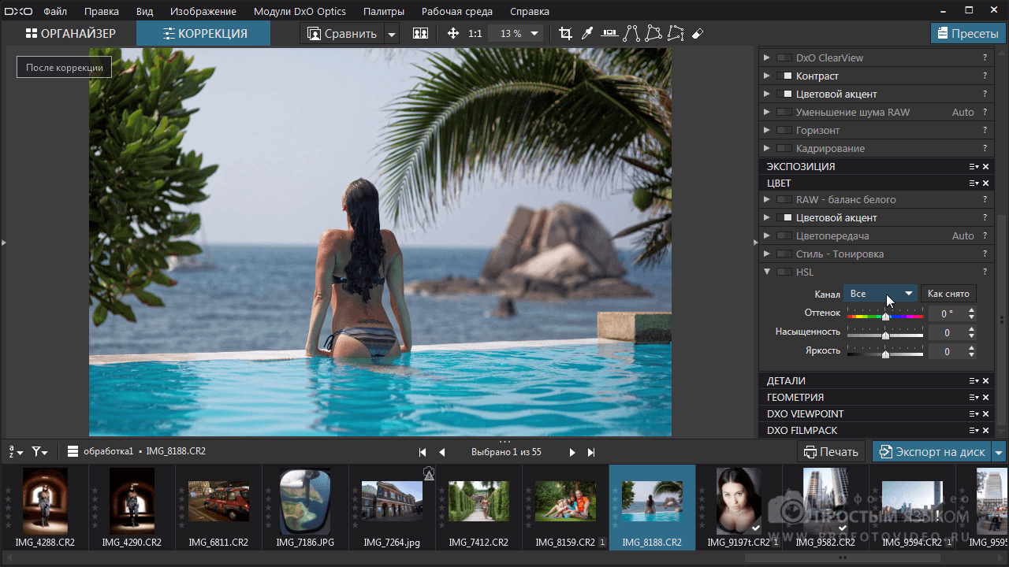Open the Модули DxO Optics menu

point(300,12)
